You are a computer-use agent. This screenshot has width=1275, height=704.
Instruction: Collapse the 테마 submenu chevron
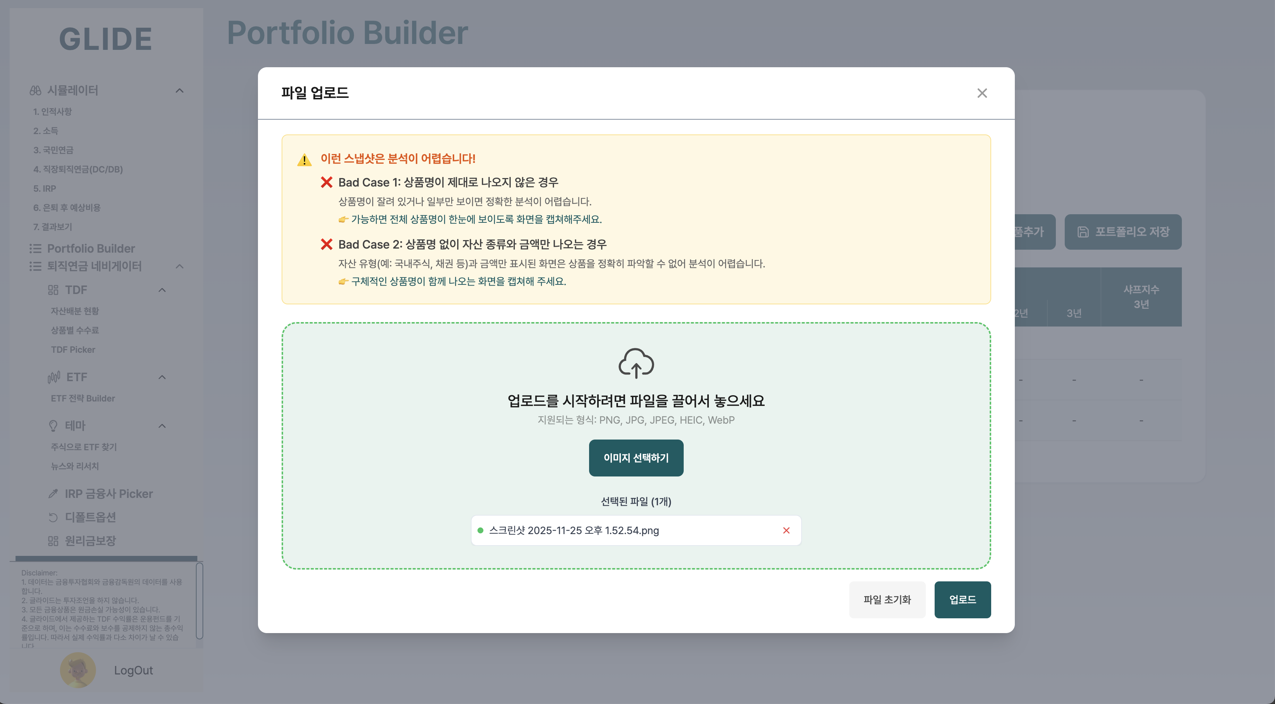pyautogui.click(x=162, y=426)
